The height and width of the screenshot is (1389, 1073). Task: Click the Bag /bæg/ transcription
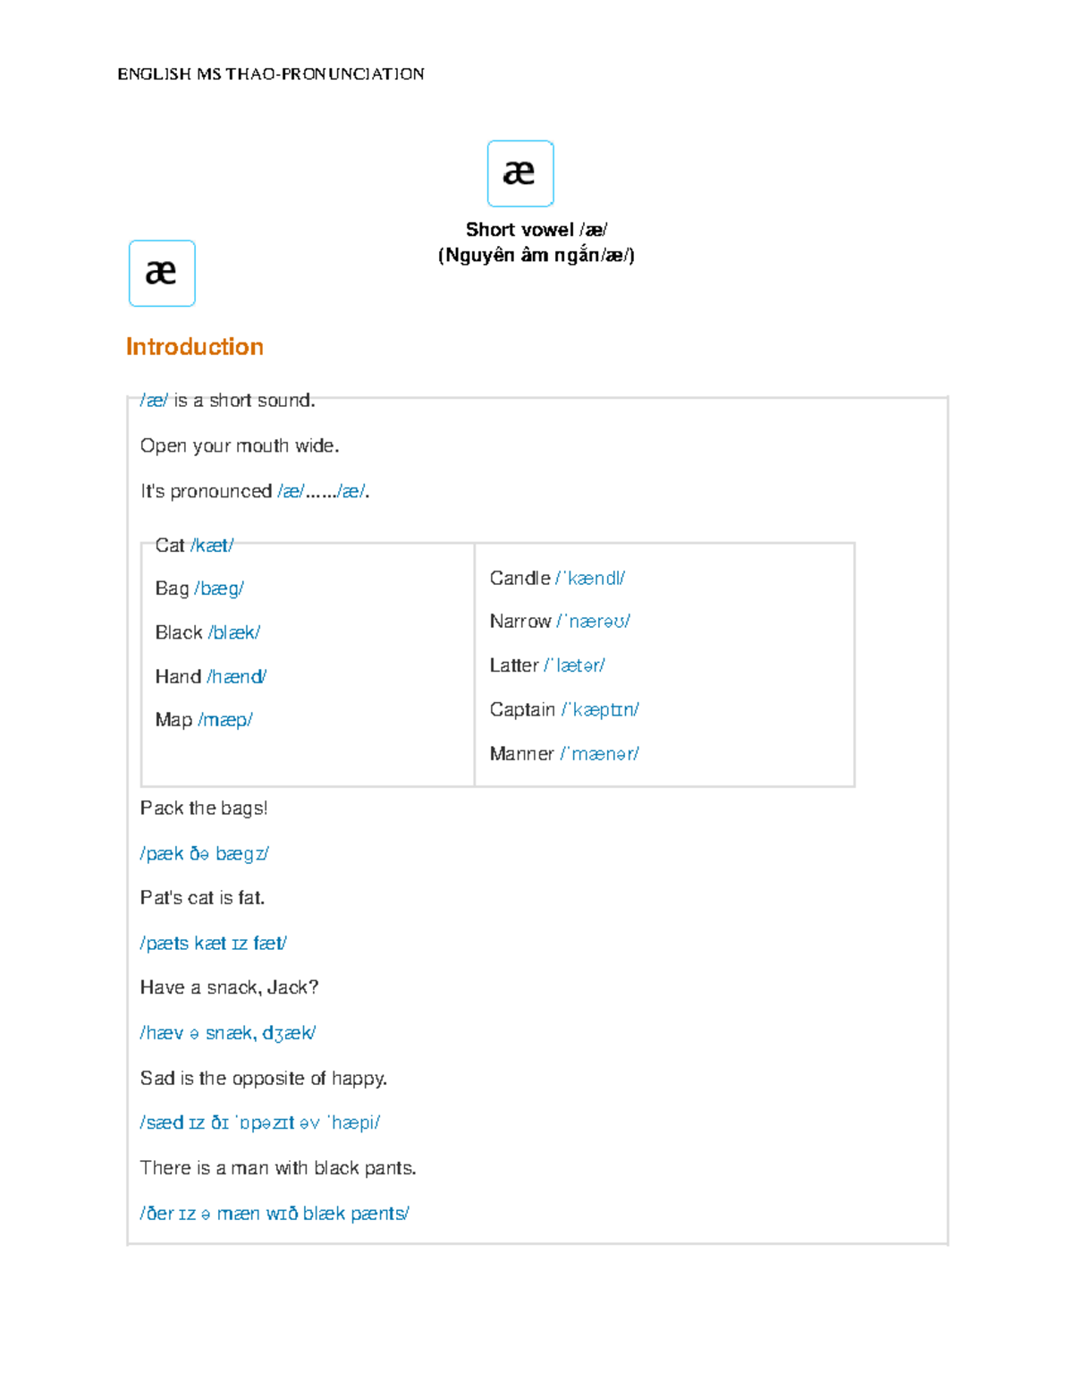click(219, 589)
